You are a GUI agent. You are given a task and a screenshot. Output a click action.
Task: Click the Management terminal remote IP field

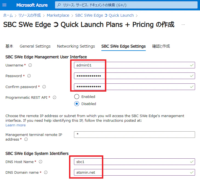pyautogui.click(x=135, y=135)
